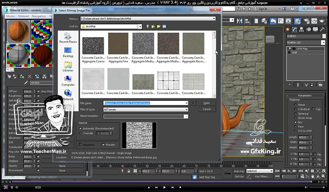Image resolution: width=329 pixels, height=192 pixels.
Task: Open Rendered Frame Window icon
Action: 314,21
